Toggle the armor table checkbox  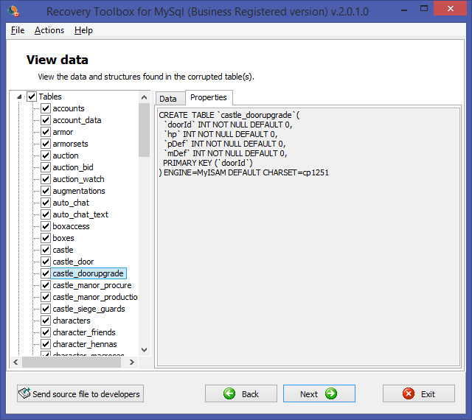(46, 132)
